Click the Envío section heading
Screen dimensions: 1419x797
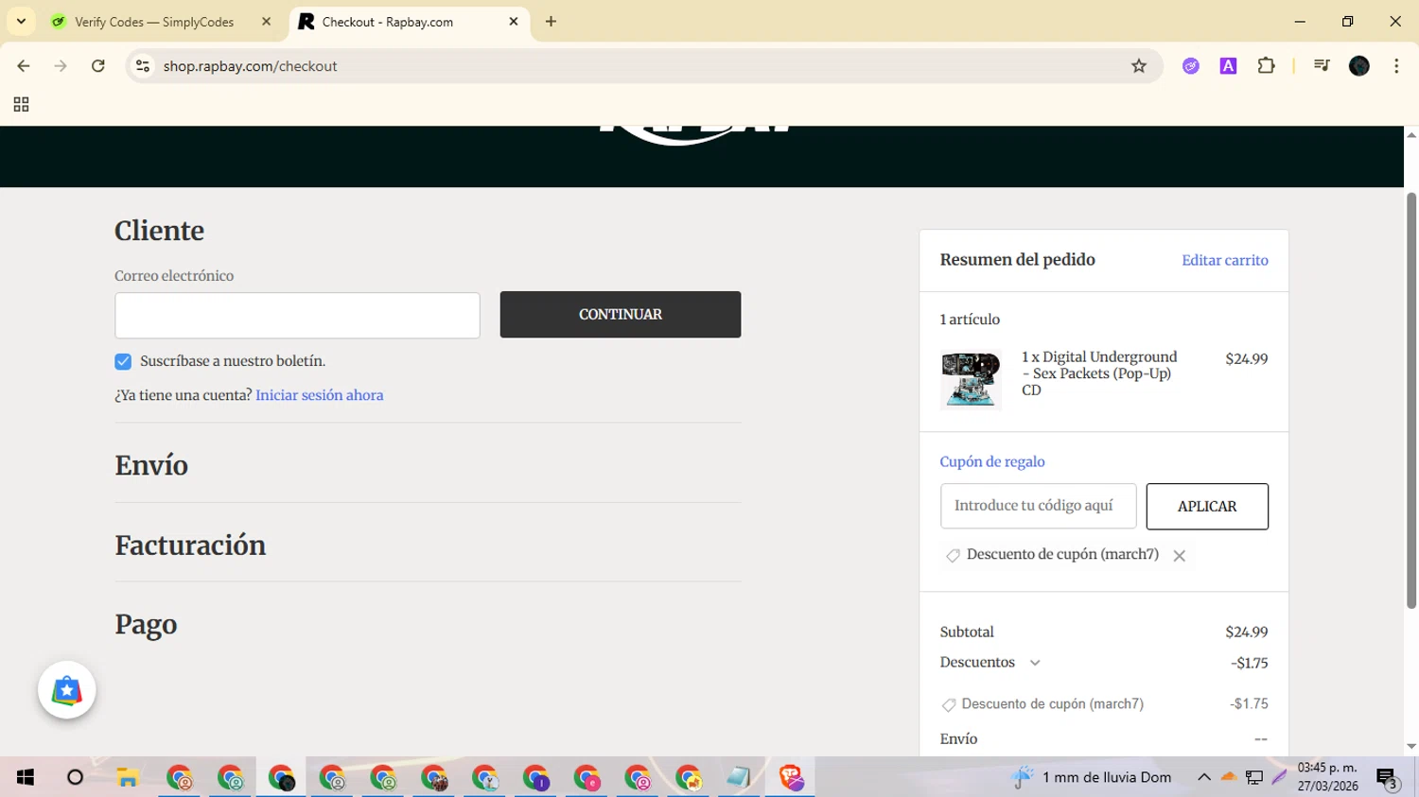click(x=151, y=465)
